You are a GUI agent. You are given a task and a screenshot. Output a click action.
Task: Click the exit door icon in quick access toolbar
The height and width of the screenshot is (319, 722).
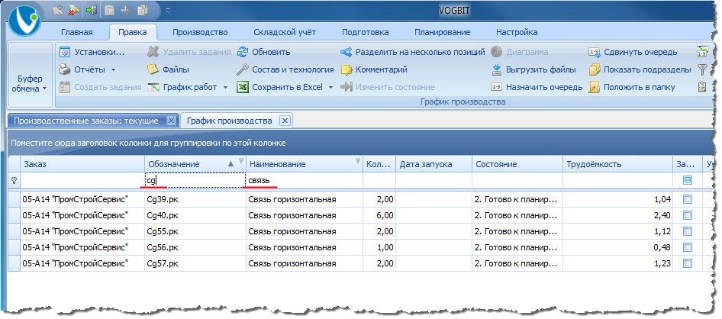click(x=91, y=9)
